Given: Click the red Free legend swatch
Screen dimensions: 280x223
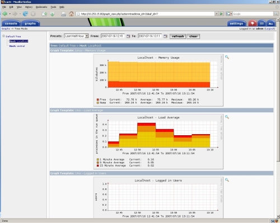Looking at the screenshot, I should [x=98, y=99].
